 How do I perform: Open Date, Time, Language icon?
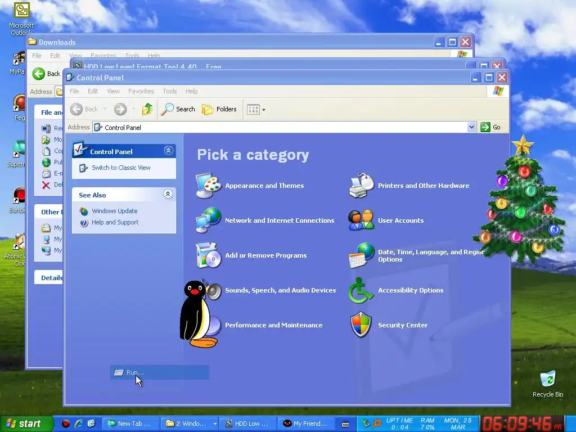click(361, 255)
